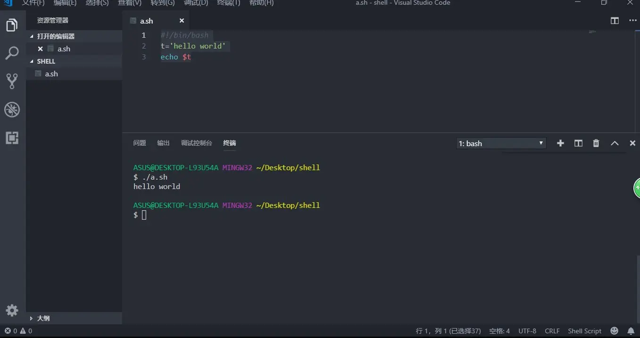Collapse the 打开的编辑器 section
640x338 pixels.
point(74,36)
